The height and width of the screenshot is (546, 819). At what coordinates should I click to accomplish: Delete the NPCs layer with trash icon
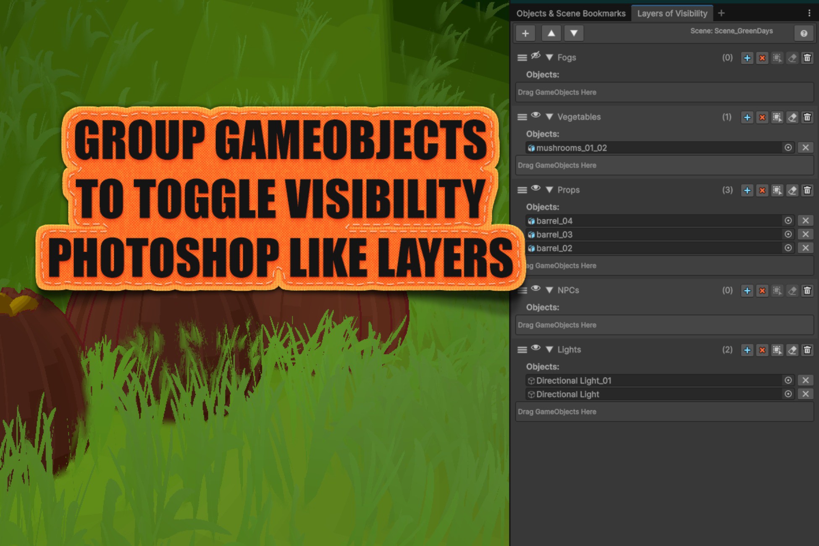[807, 291]
